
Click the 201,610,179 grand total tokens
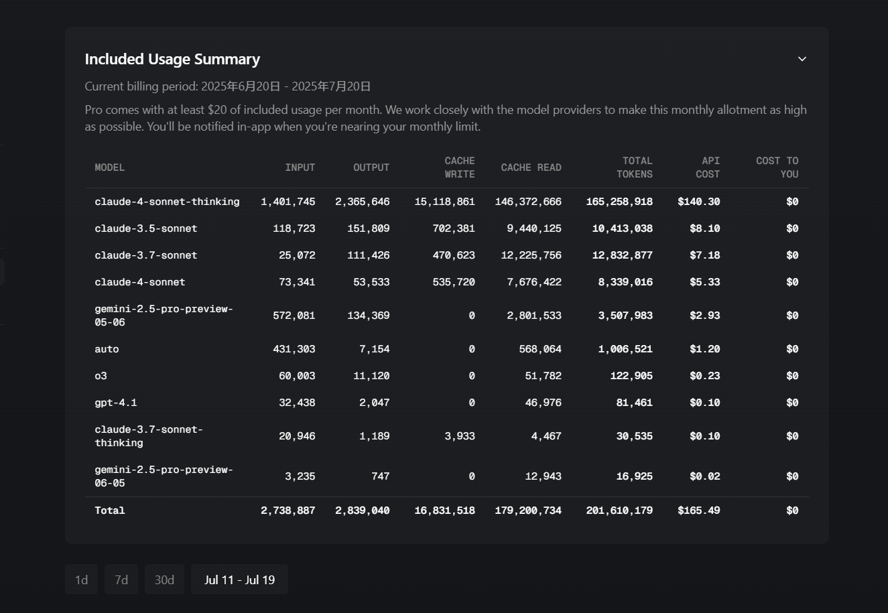(x=619, y=510)
